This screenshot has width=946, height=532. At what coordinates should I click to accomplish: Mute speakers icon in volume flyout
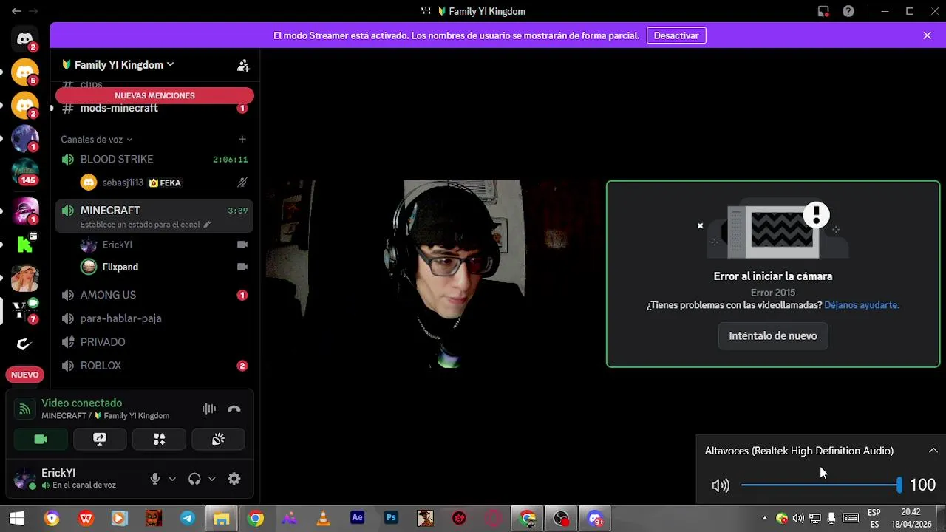click(721, 485)
